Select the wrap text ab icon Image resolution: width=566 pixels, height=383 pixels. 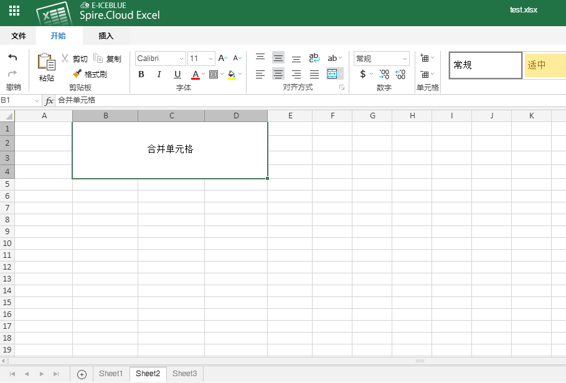coord(315,57)
